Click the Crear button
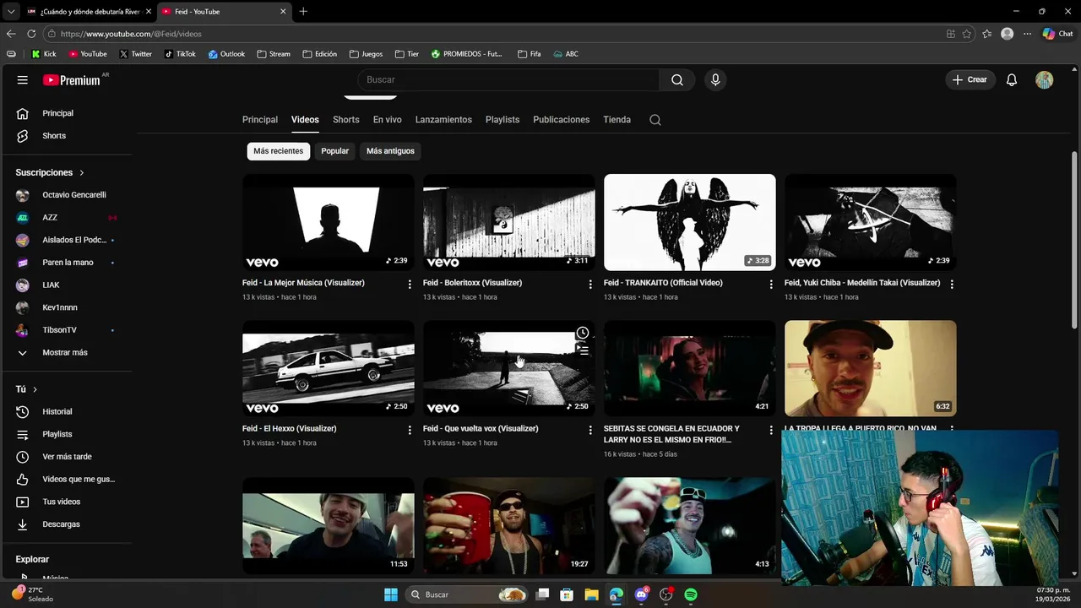The image size is (1081, 608). 970,80
